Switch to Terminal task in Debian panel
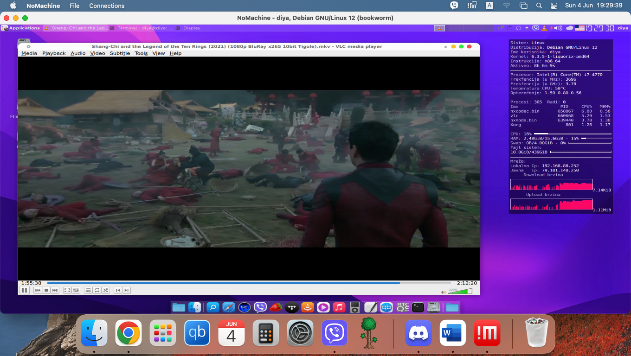Screen dimensions: 631x356 (141, 28)
